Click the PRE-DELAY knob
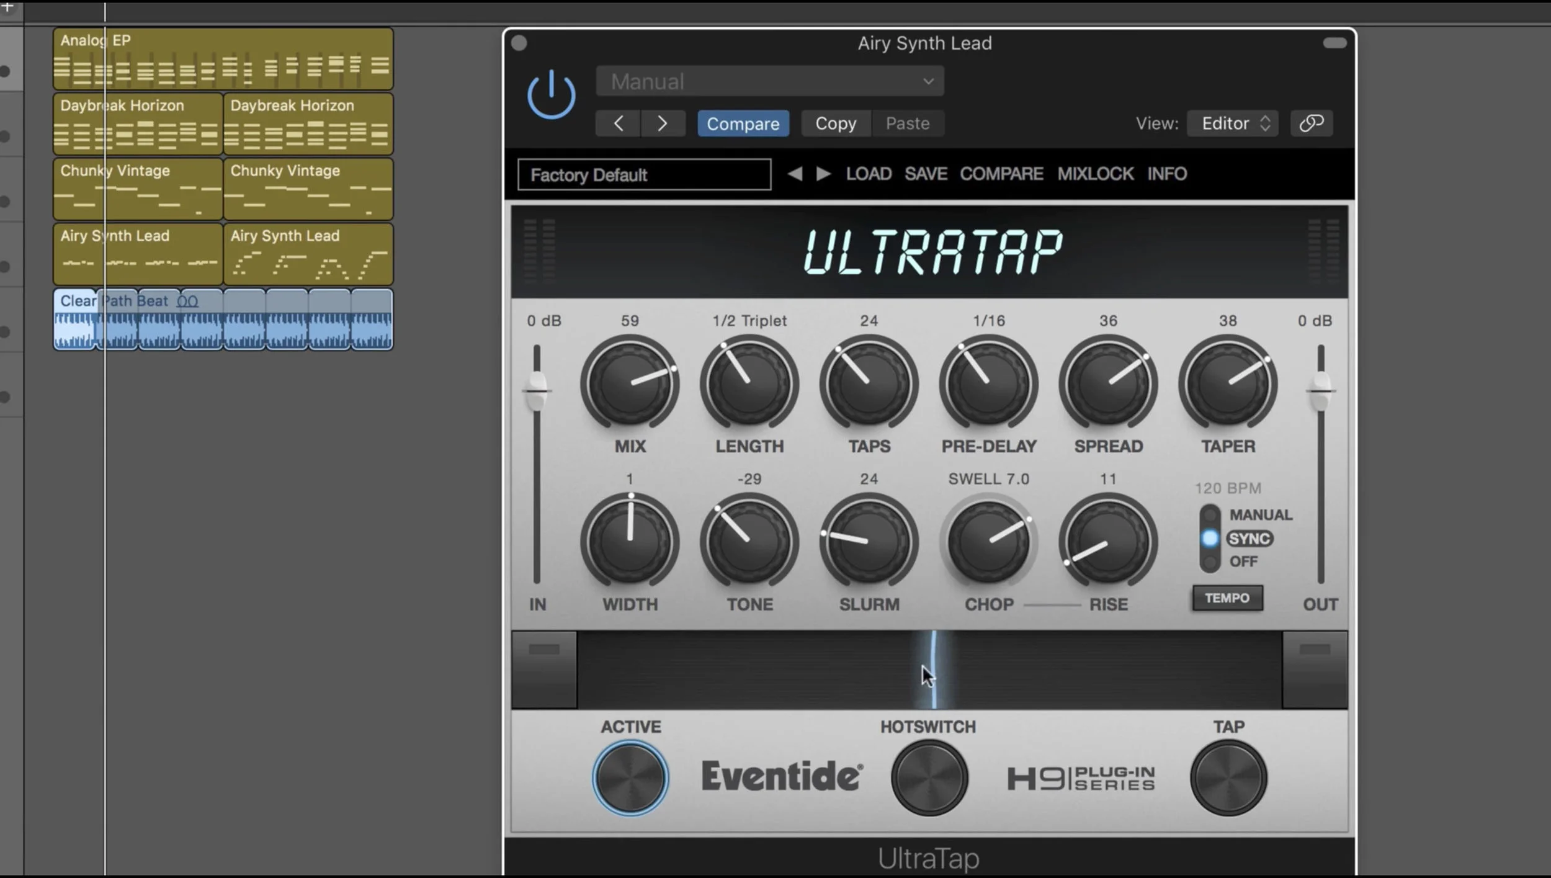The image size is (1551, 878). tap(988, 383)
